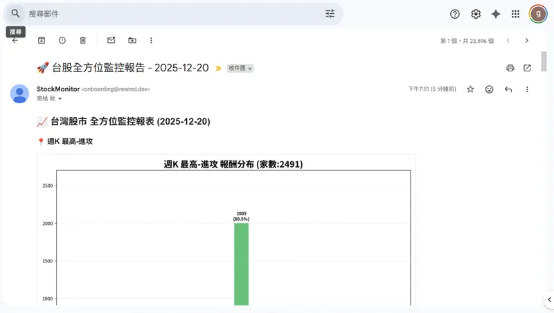
Task: Open Gemini sparkle assistant
Action: pyautogui.click(x=496, y=14)
